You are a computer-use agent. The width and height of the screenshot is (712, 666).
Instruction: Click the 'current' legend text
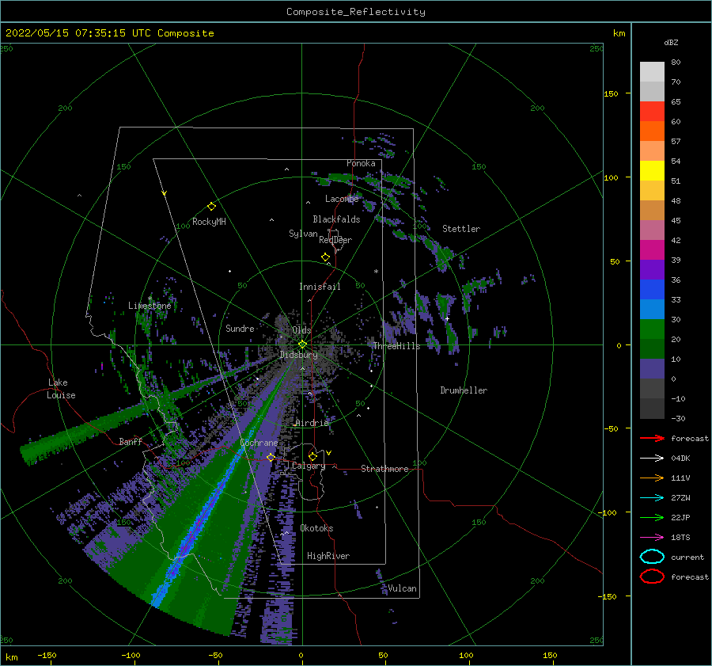[687, 557]
